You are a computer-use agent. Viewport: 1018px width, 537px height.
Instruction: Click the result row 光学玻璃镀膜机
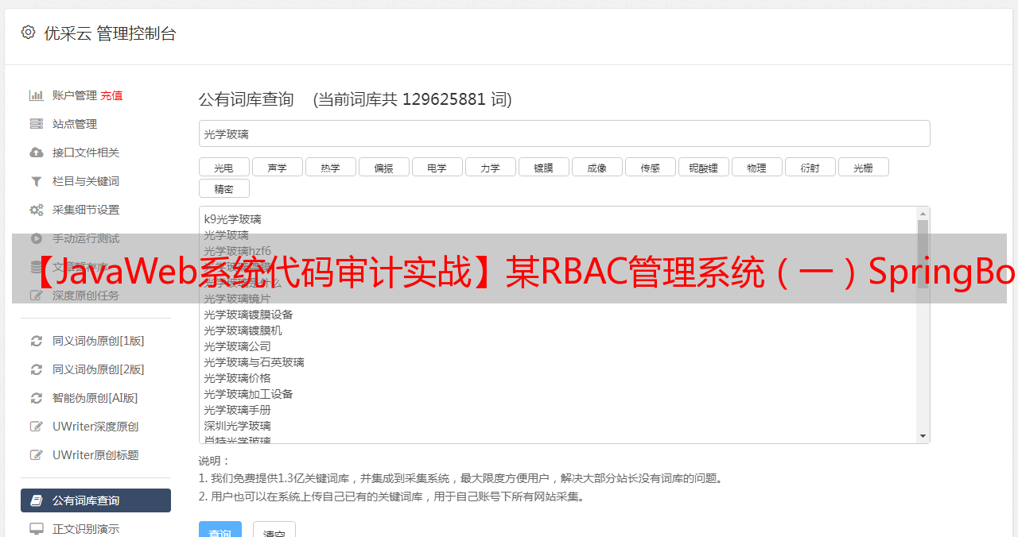(x=243, y=330)
